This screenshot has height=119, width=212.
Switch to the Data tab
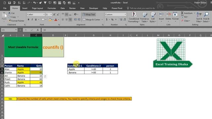coord(63,8)
